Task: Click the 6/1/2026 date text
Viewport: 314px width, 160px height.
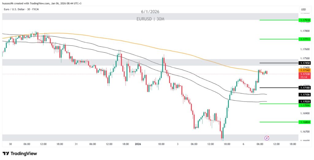Action: point(150,12)
